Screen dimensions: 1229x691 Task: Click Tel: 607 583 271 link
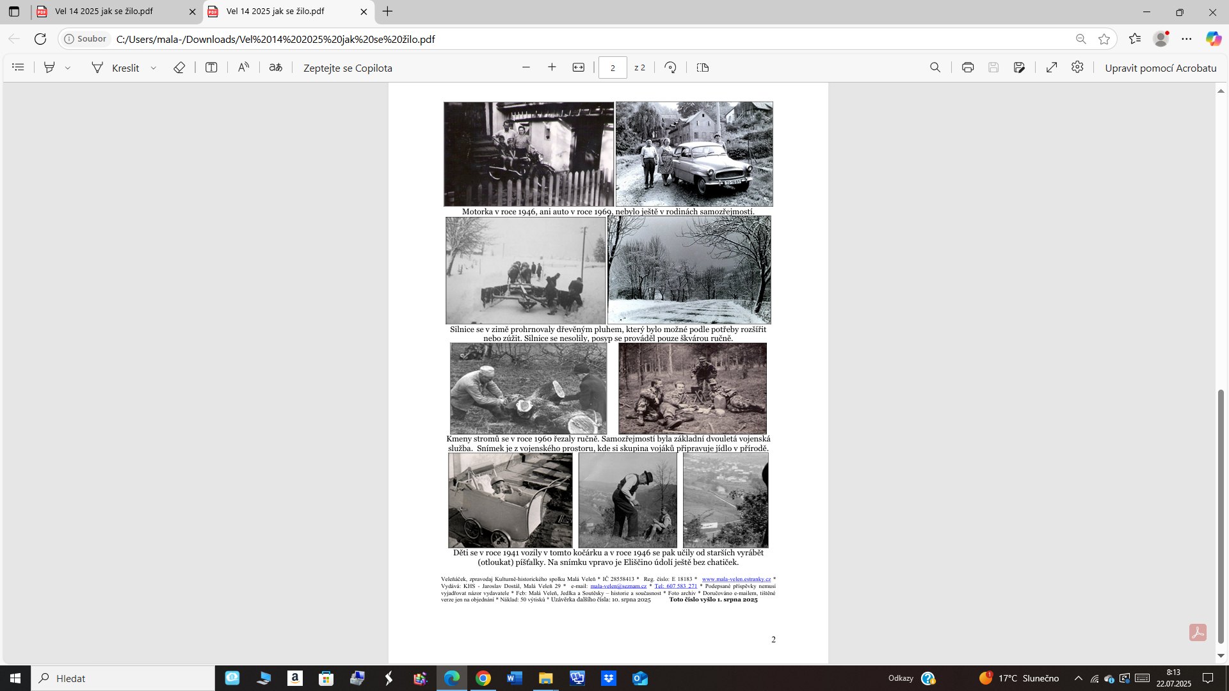[676, 586]
